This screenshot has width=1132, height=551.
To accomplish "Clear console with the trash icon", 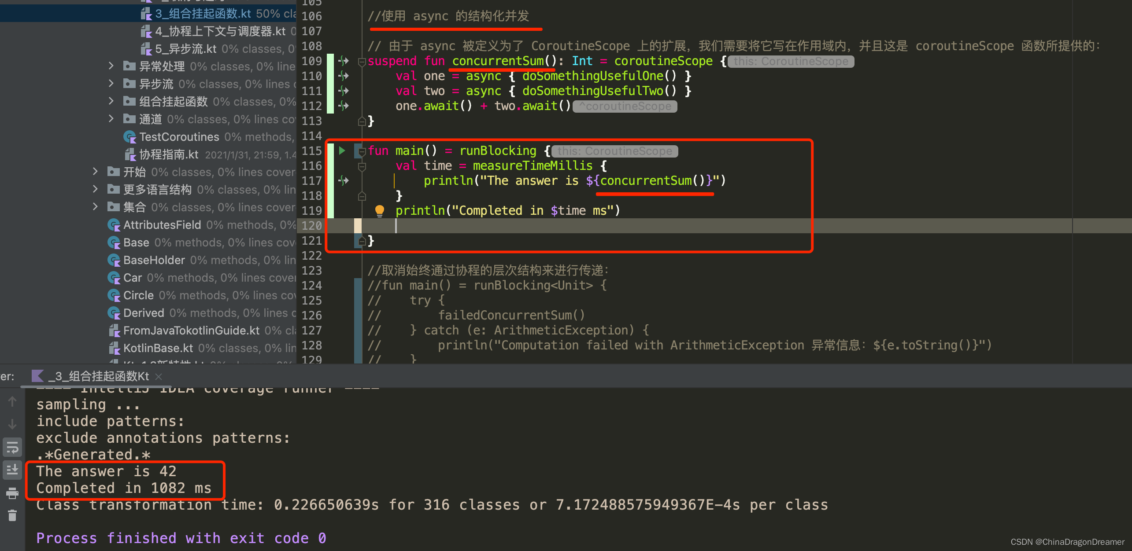I will [x=12, y=515].
